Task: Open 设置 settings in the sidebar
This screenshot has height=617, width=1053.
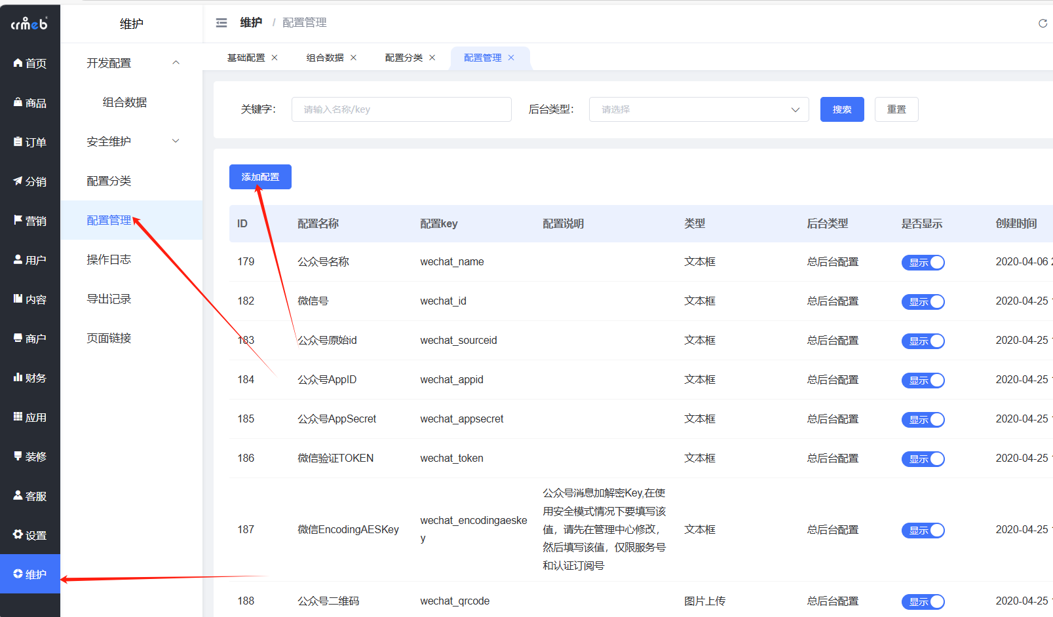Action: (30, 535)
